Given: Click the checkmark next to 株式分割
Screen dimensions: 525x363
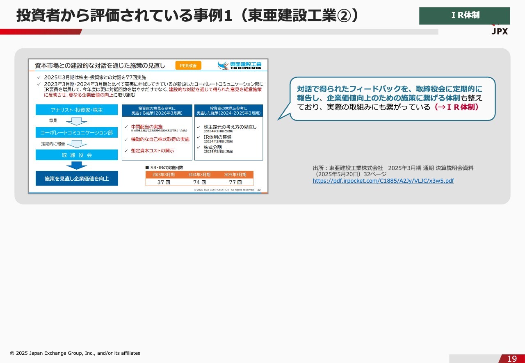Looking at the screenshot, I should pyautogui.click(x=199, y=147).
